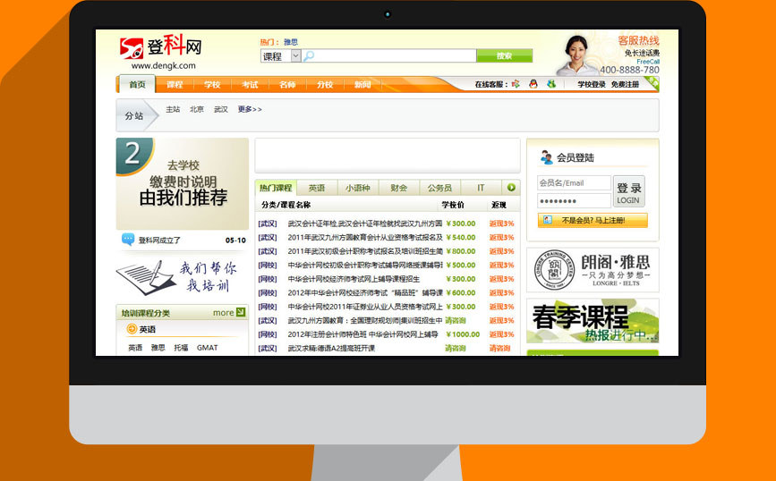
Task: Click the magnifier icon in search box
Action: (x=310, y=56)
